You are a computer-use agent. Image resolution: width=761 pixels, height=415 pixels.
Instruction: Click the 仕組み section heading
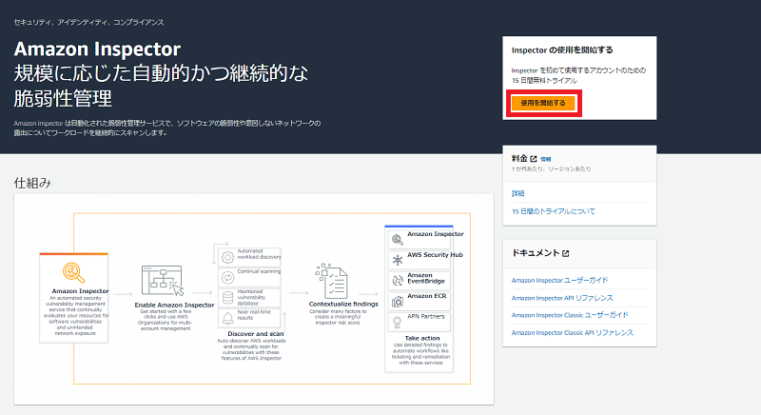tap(32, 183)
